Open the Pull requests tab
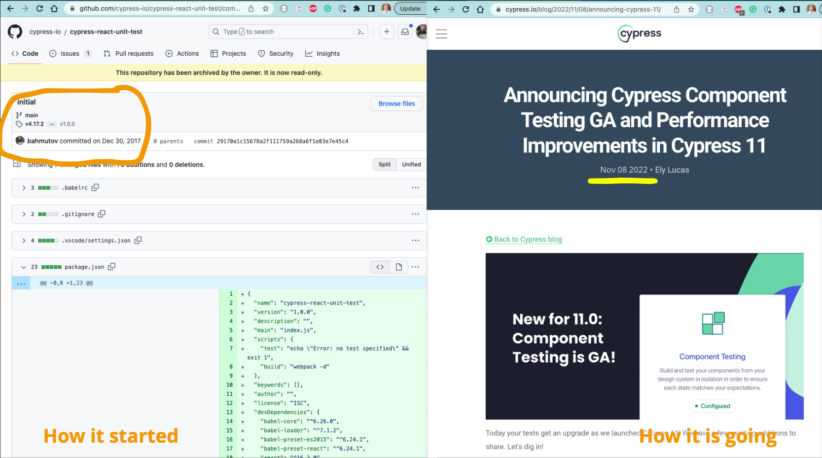The height and width of the screenshot is (458, 822). [x=129, y=53]
